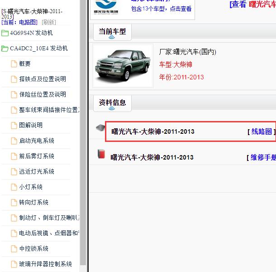The height and width of the screenshot is (272, 276).
Task: Click the document icon beside 搭铁点及位置说明
Action: [14, 79]
